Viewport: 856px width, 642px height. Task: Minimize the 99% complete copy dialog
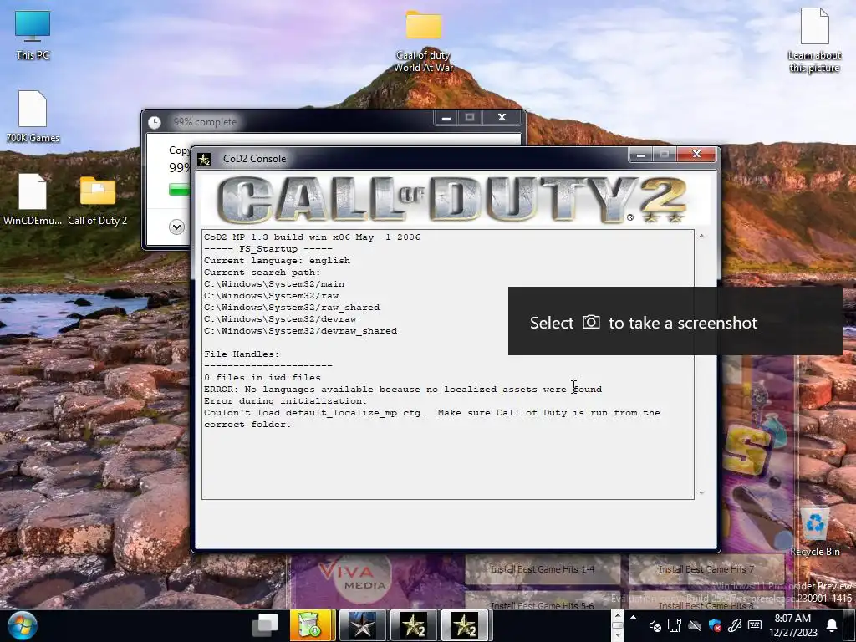click(446, 118)
